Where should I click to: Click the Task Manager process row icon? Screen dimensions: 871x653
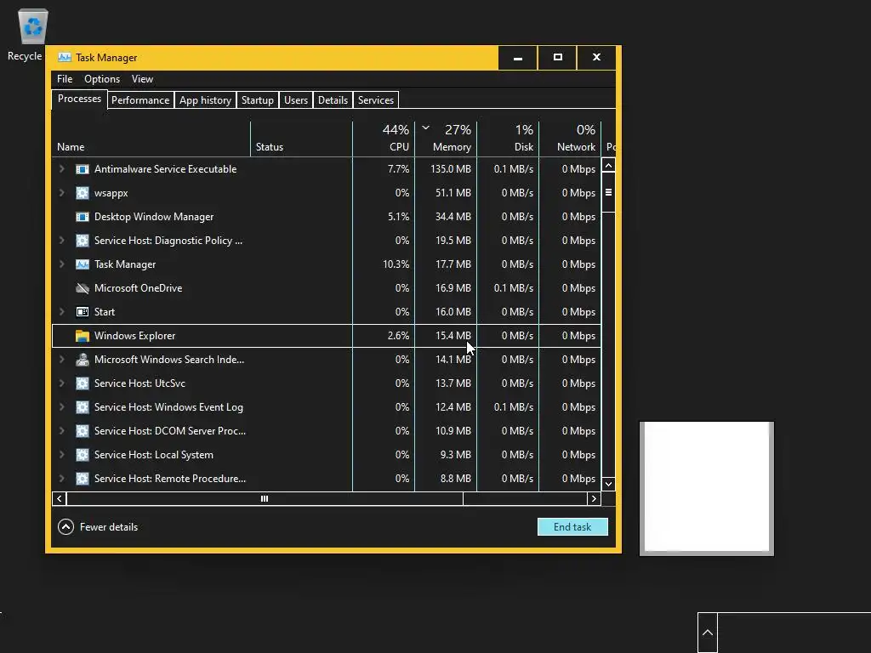point(83,264)
